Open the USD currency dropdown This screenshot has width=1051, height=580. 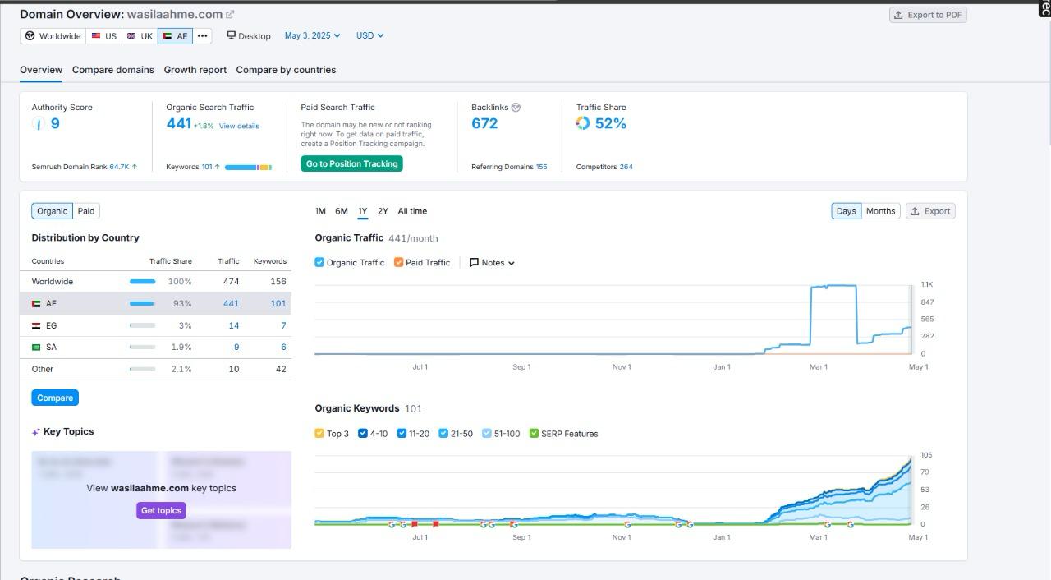tap(369, 36)
